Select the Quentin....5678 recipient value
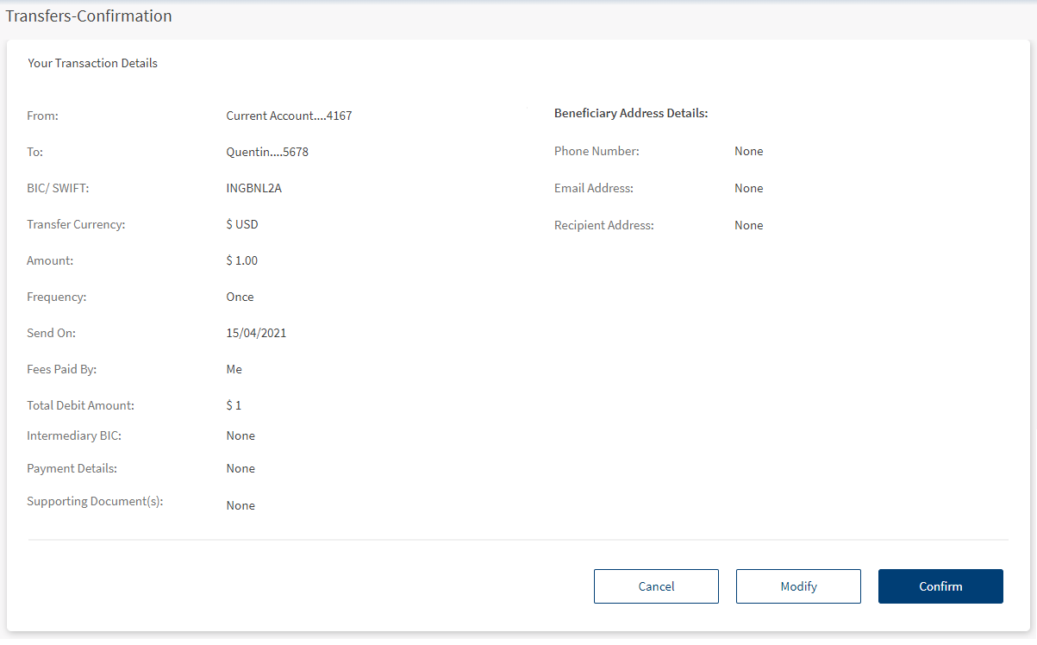The height and width of the screenshot is (645, 1037). tap(267, 152)
